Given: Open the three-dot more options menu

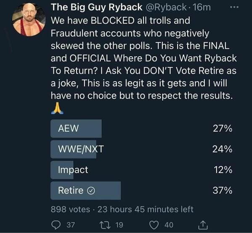Looking at the screenshot, I should (x=234, y=7).
